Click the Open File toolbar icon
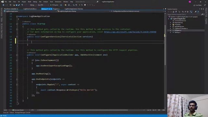Screen dimensions: 208x117 14,5
